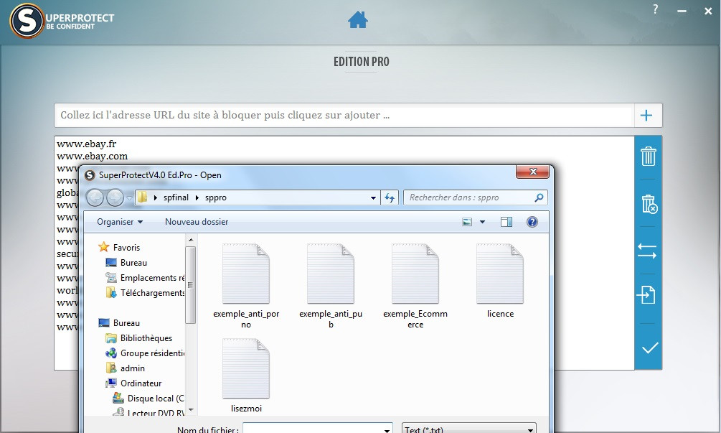This screenshot has height=433, width=721.
Task: Close the Open file dialog
Action: [x=532, y=172]
